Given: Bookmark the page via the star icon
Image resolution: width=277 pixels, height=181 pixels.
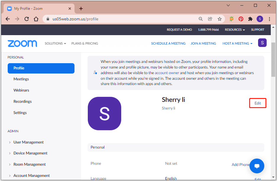Looking at the screenshot, I should tap(220, 19).
